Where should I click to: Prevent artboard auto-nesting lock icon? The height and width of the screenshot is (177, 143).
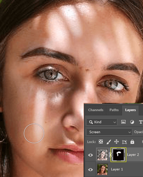[124, 142]
